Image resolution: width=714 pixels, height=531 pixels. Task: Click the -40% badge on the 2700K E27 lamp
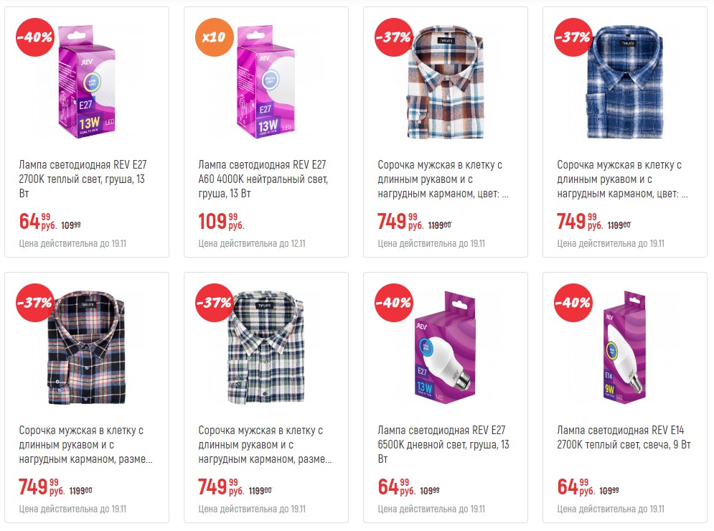click(x=35, y=37)
